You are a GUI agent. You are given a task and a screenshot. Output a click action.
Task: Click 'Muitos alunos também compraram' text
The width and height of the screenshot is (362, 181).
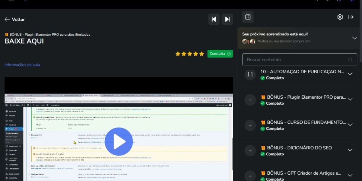point(284,41)
